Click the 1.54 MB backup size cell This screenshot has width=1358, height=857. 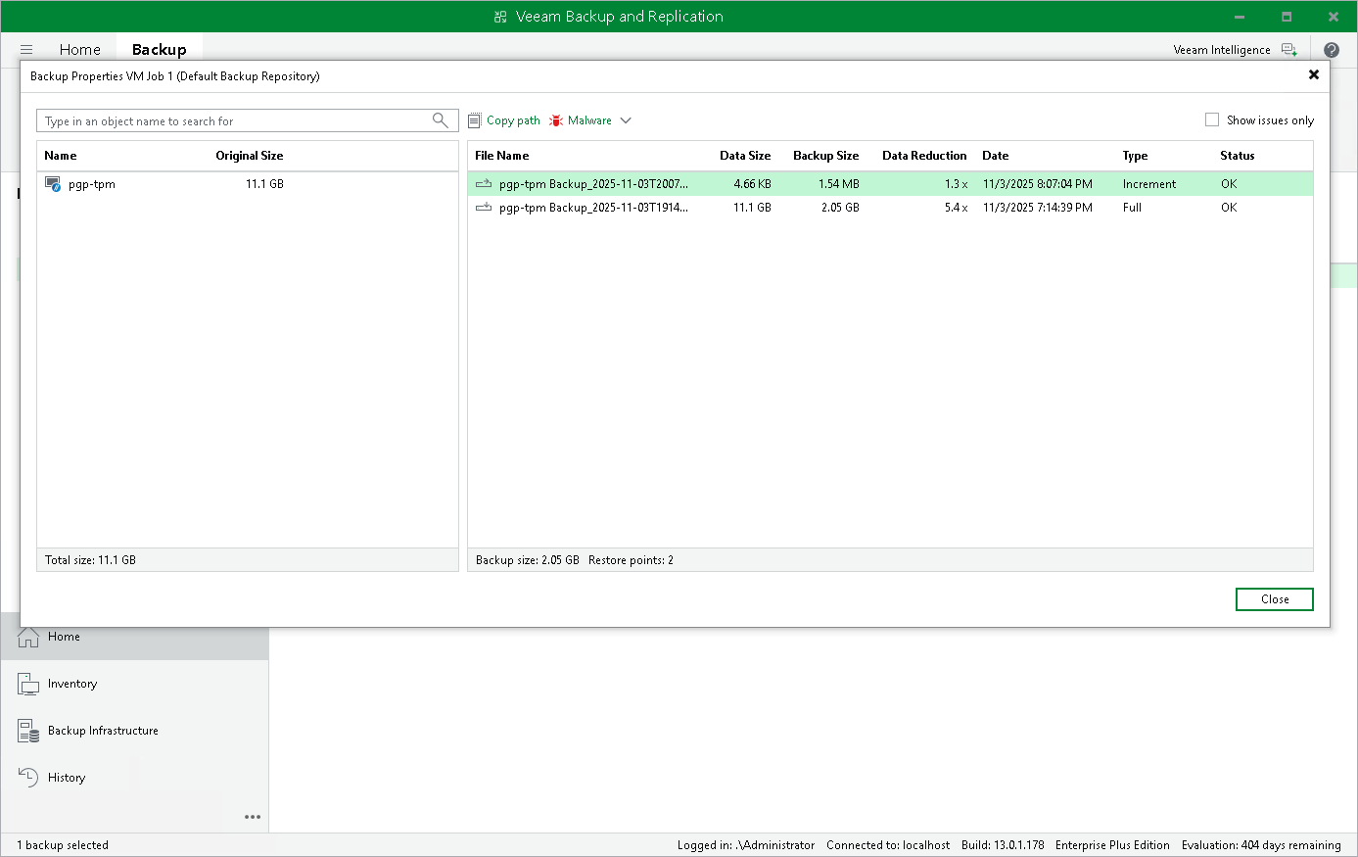(839, 184)
